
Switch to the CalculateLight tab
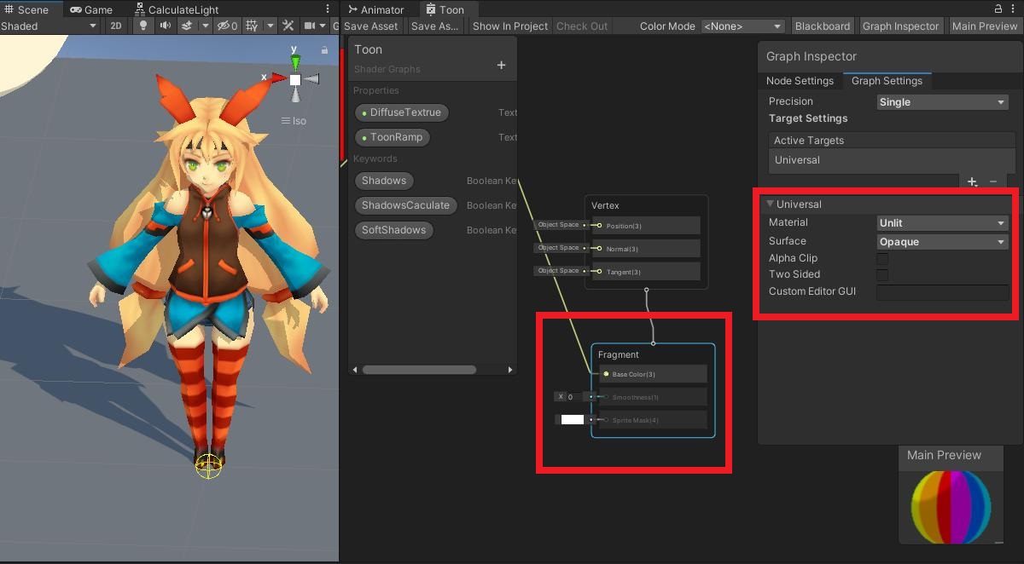click(179, 9)
